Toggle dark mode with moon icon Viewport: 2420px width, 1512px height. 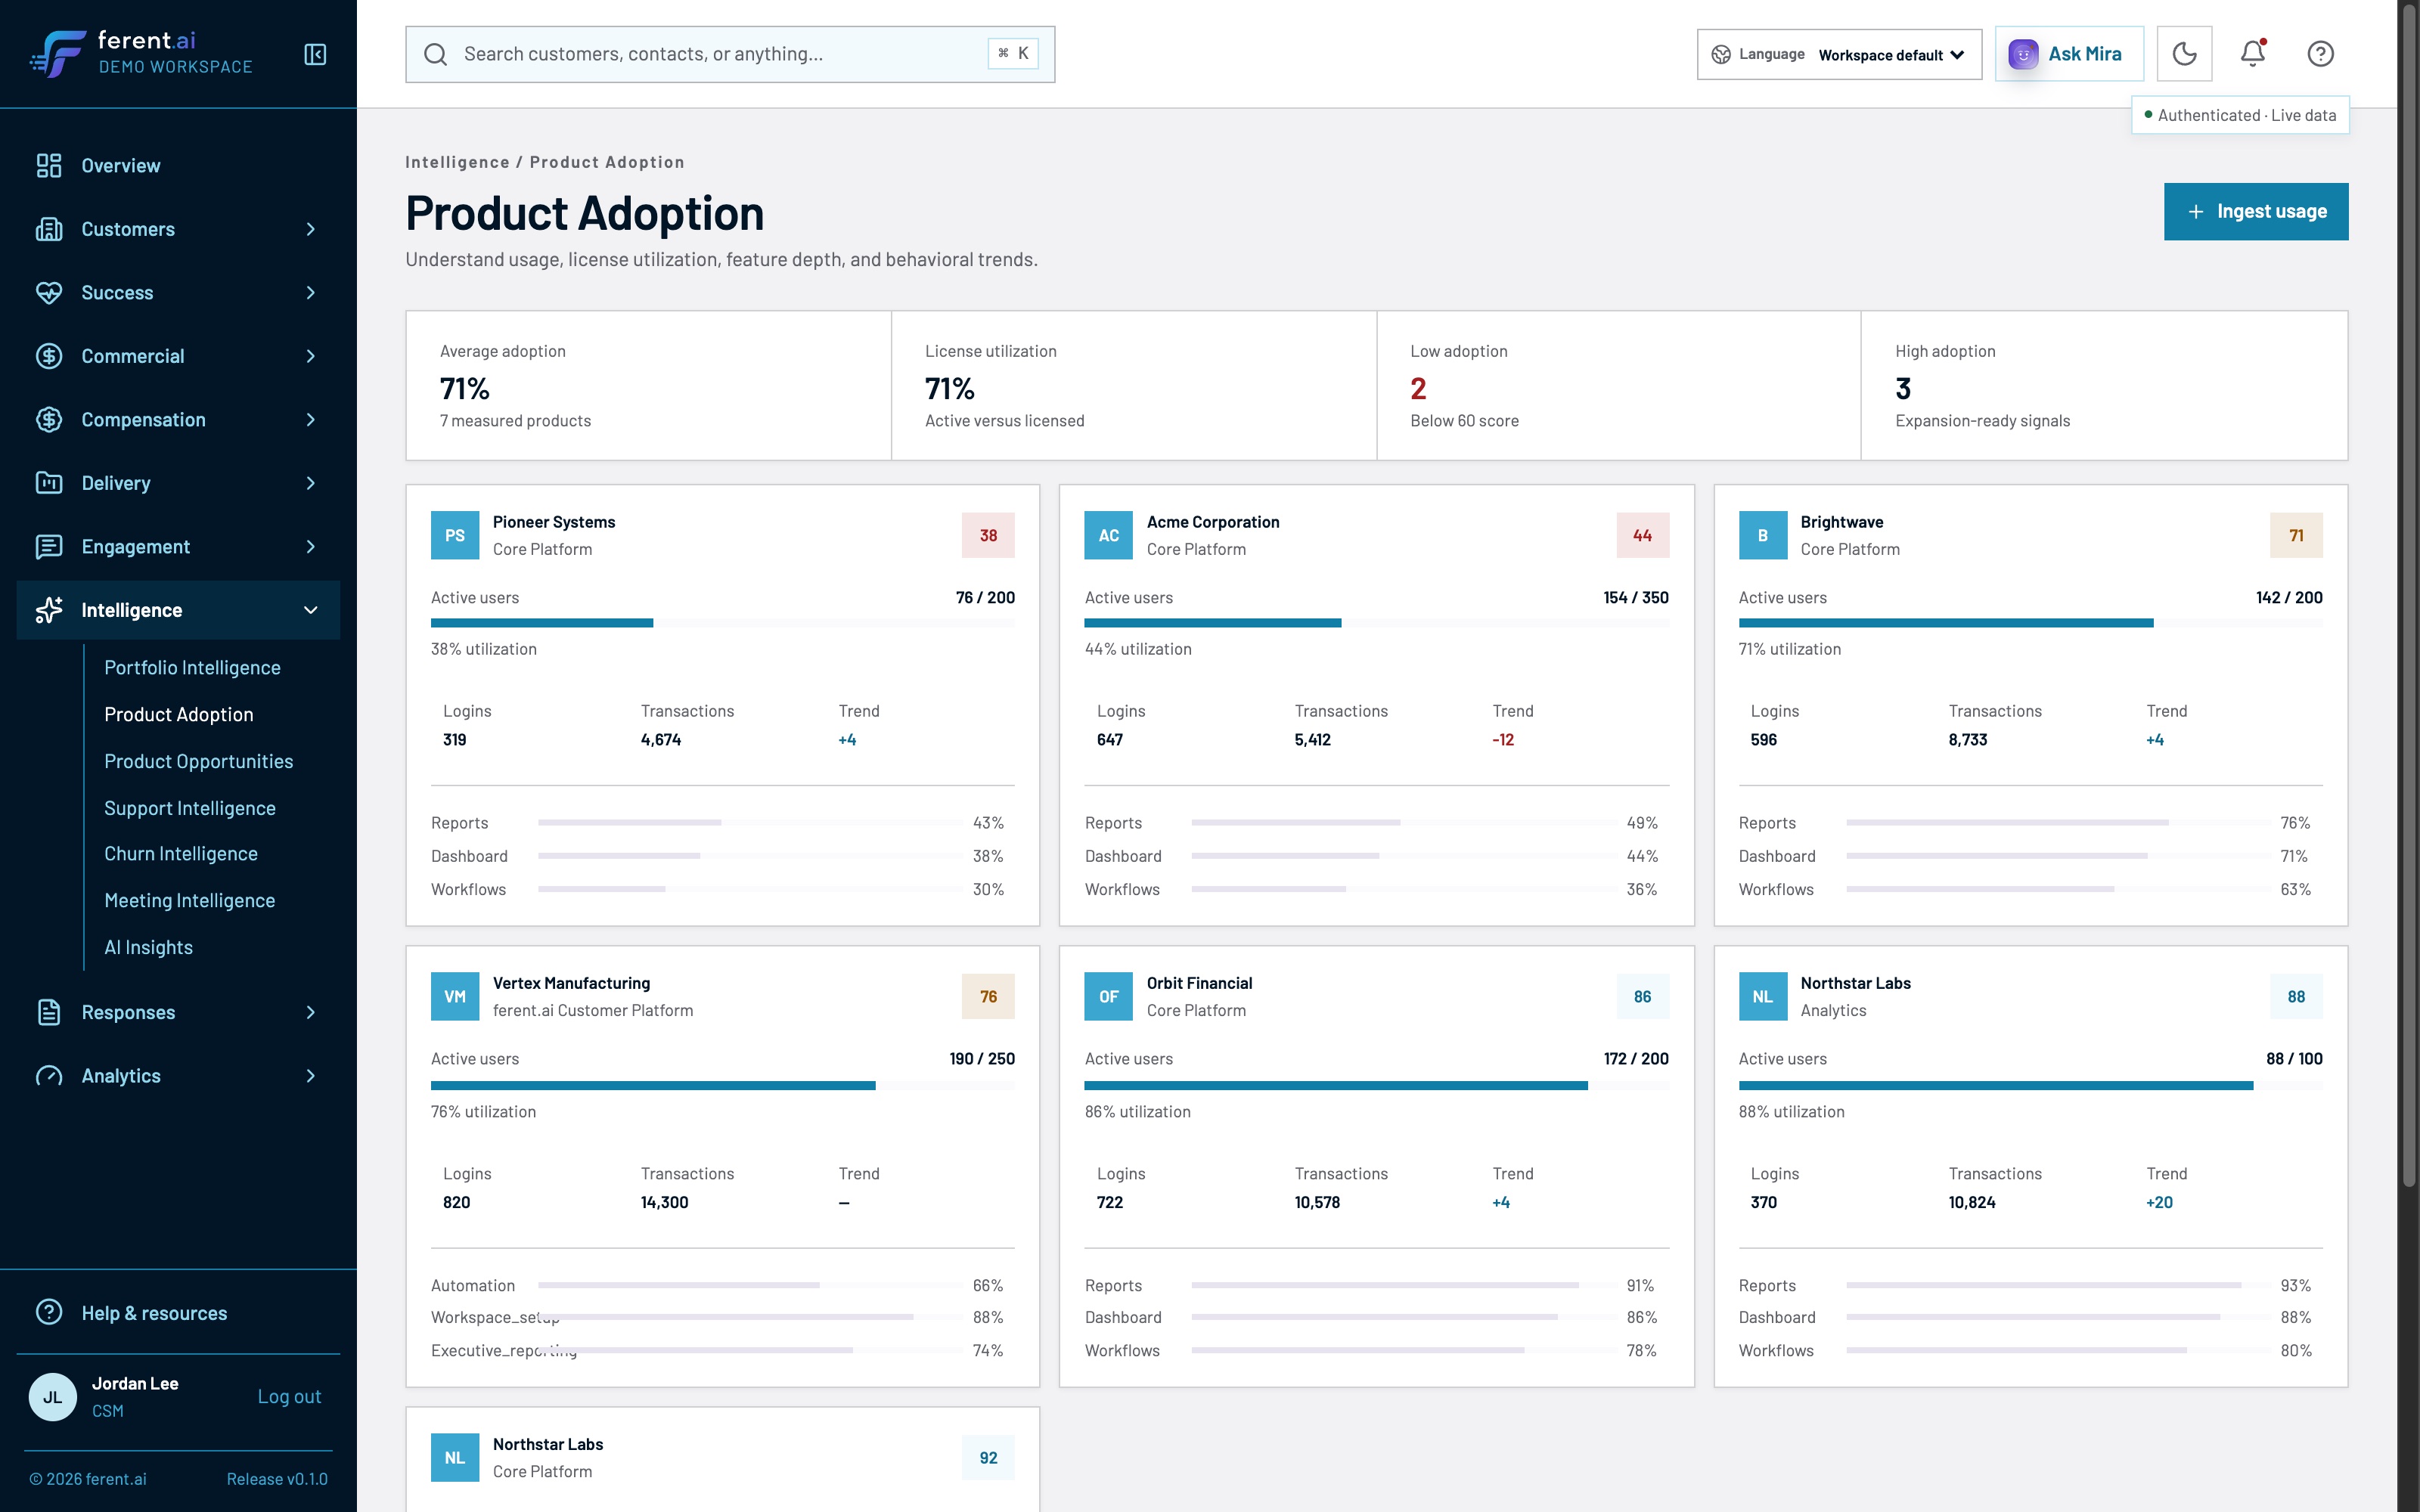pos(2184,54)
